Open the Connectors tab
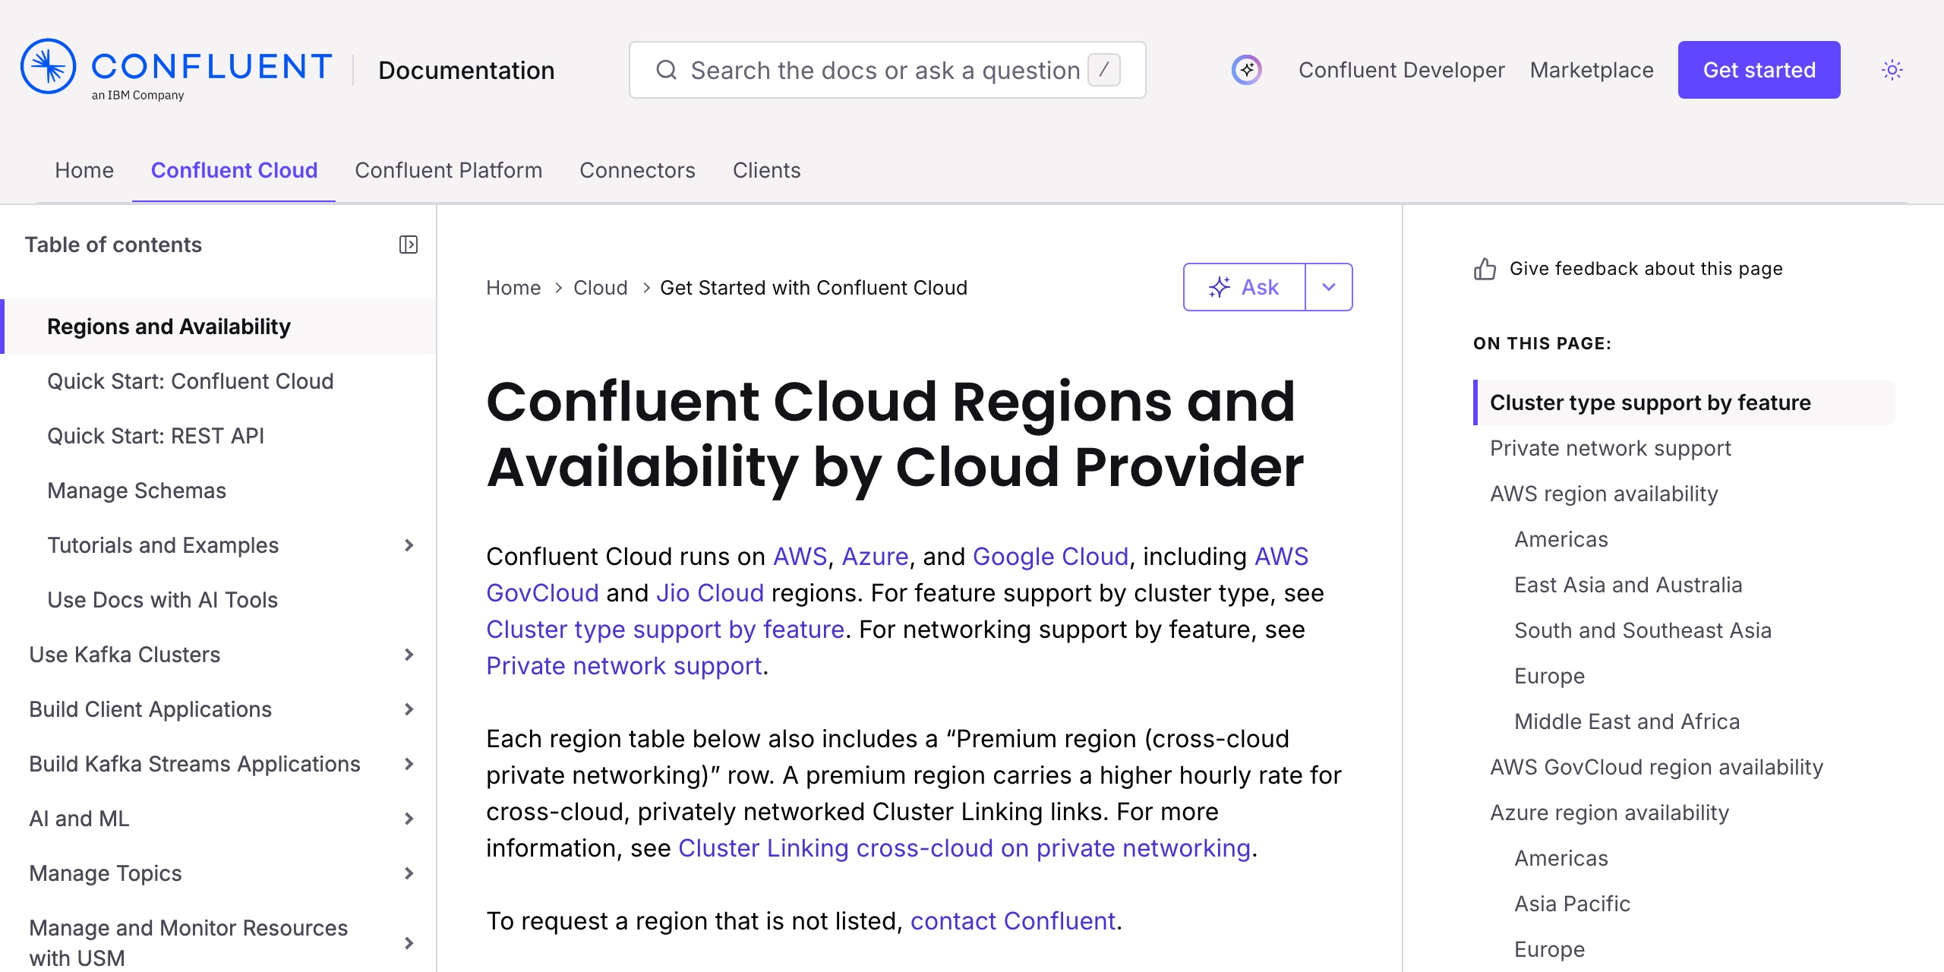The width and height of the screenshot is (1944, 972). point(637,170)
